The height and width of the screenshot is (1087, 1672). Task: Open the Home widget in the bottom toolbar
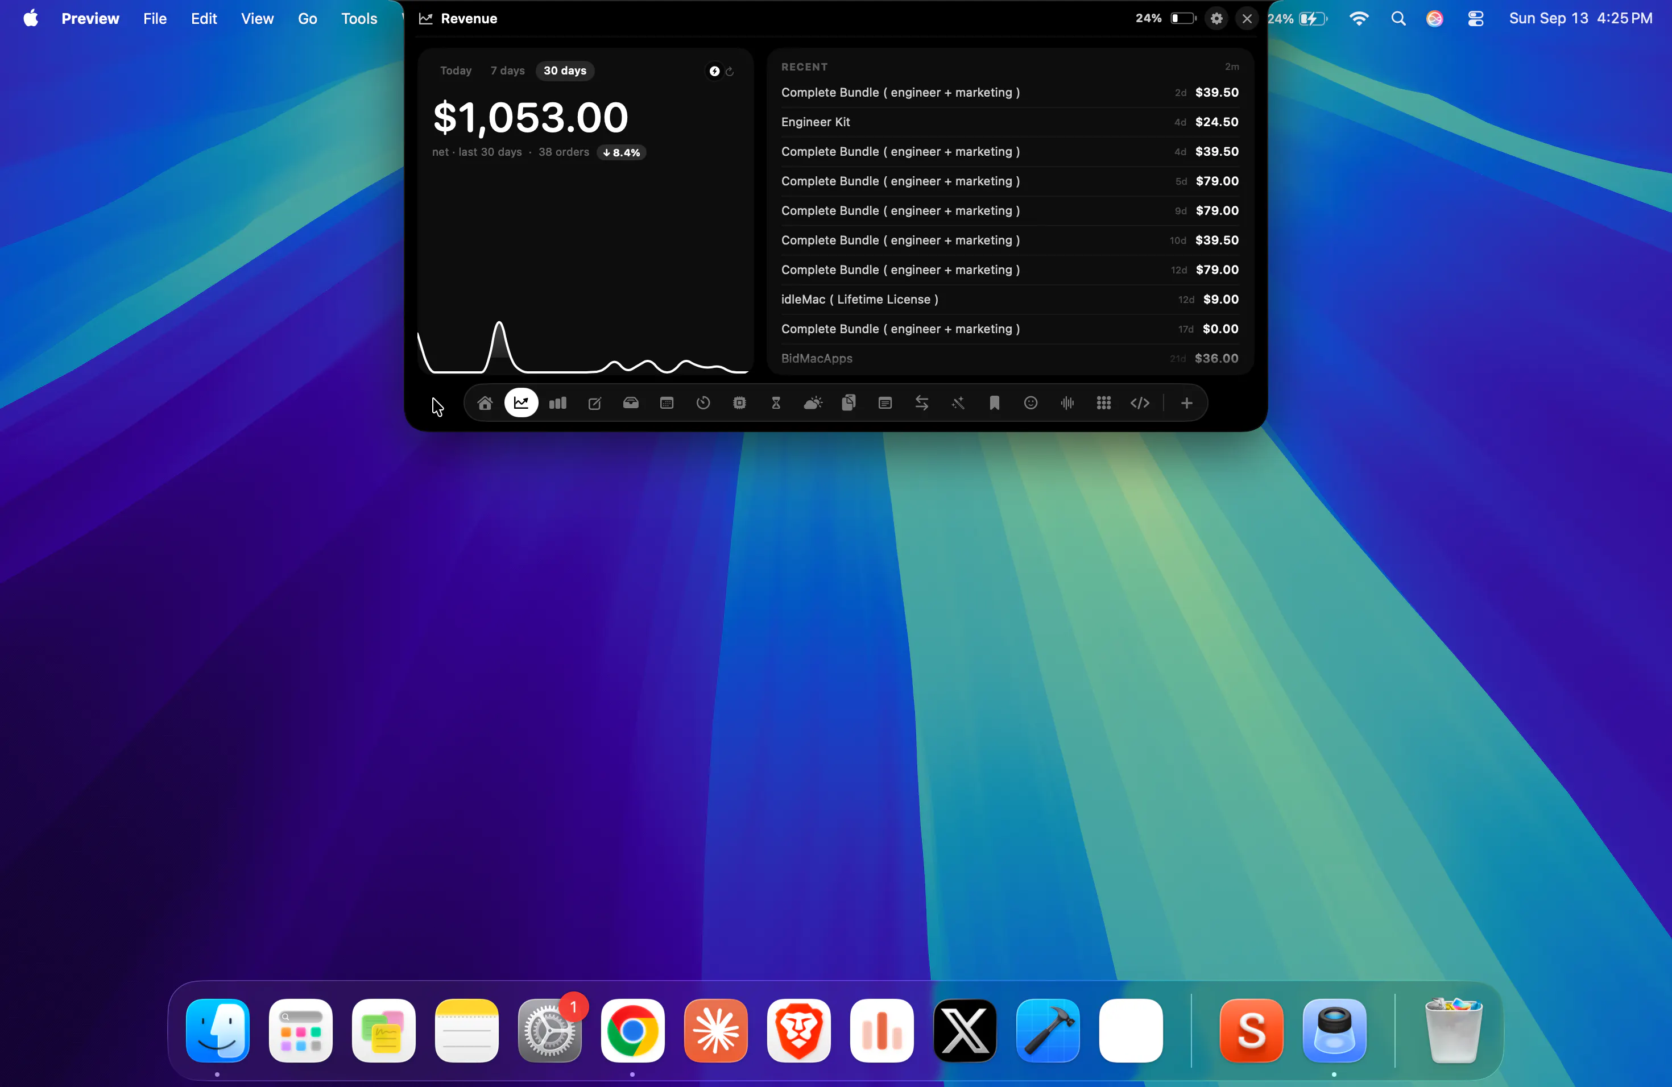coord(485,403)
